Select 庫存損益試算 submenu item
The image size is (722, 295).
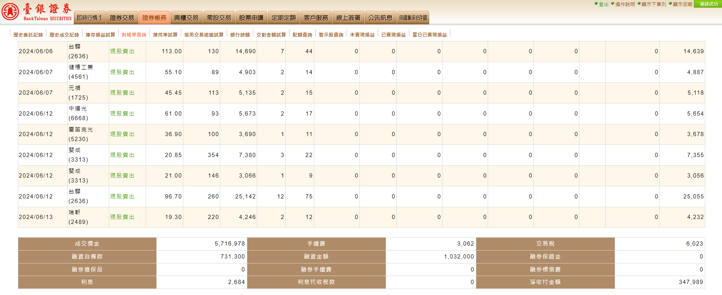100,35
